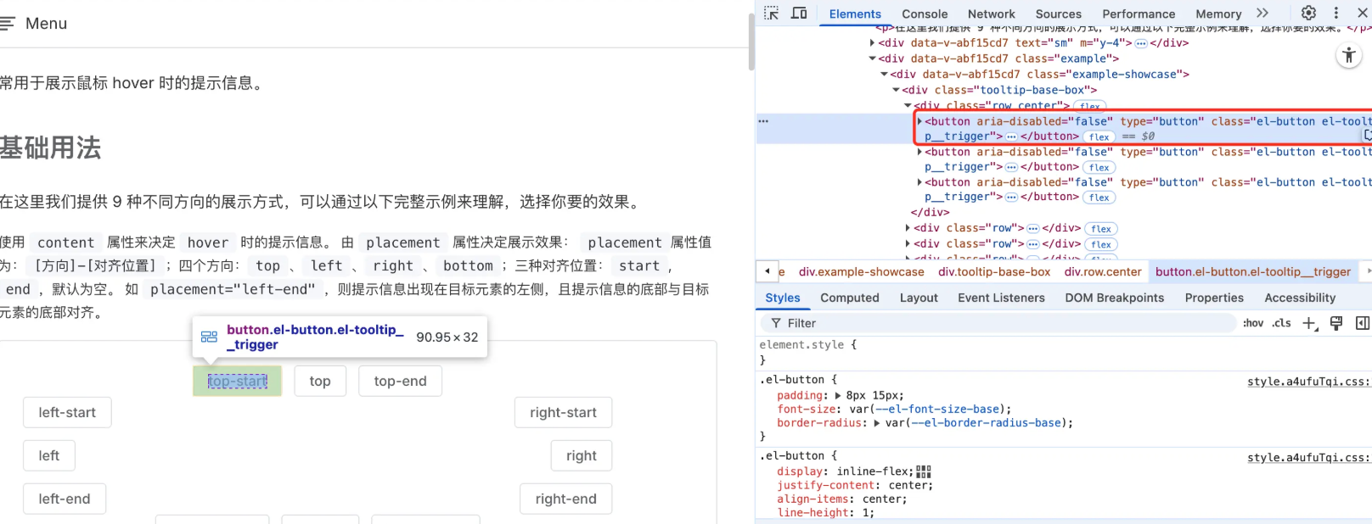Open DevTools settings gear
The width and height of the screenshot is (1372, 524).
pyautogui.click(x=1308, y=13)
